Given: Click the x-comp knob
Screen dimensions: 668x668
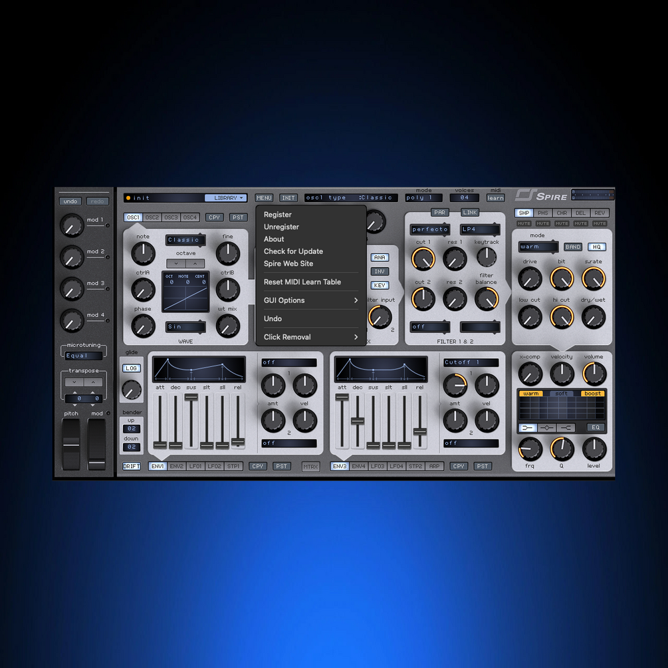Looking at the screenshot, I should tap(530, 374).
